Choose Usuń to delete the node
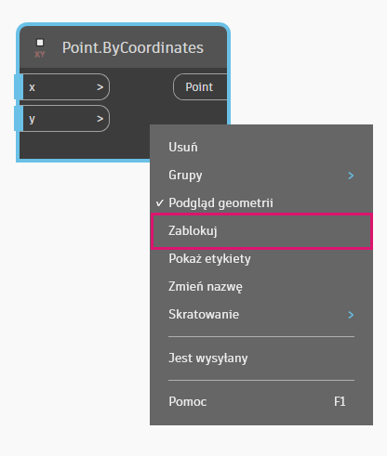Screen dimensions: 387x456 tap(261, 147)
